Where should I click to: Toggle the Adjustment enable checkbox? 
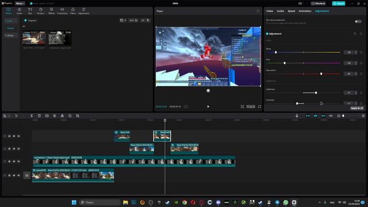click(267, 34)
